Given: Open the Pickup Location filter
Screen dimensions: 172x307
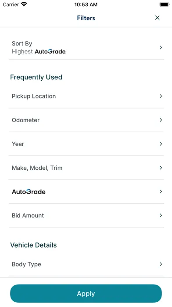Looking at the screenshot, I should pyautogui.click(x=86, y=96).
